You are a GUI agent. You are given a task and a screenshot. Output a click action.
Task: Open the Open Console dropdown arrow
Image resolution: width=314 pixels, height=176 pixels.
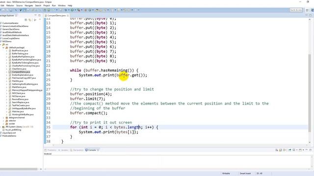pyautogui.click(x=303, y=150)
